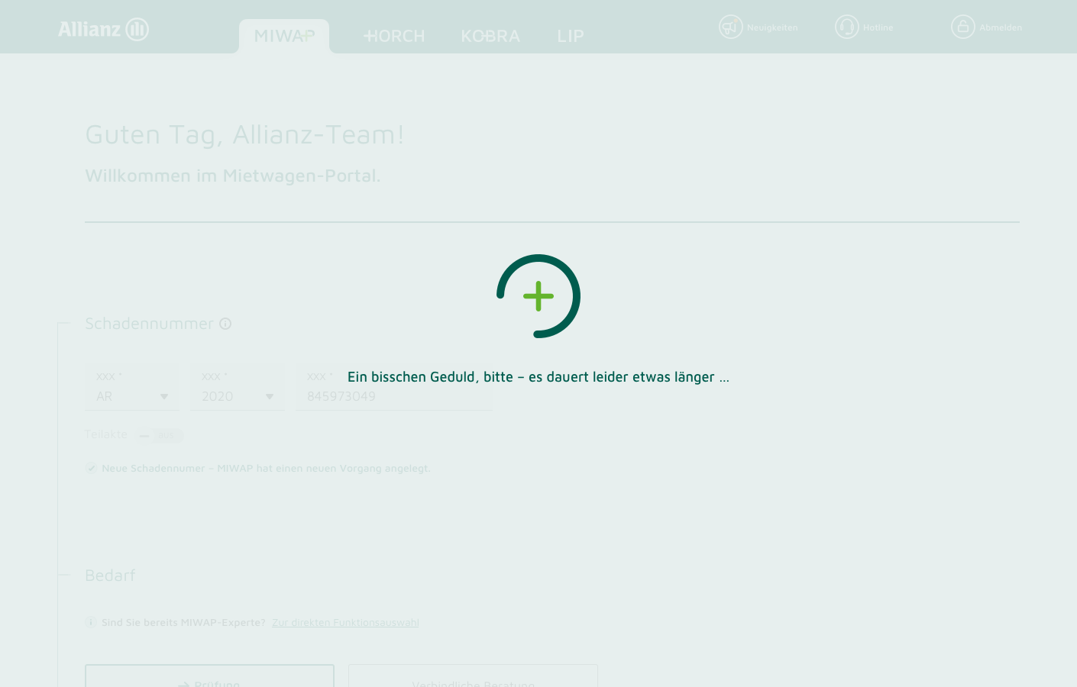The width and height of the screenshot is (1077, 687).
Task: Switch to the MIWAP tab
Action: (x=284, y=36)
